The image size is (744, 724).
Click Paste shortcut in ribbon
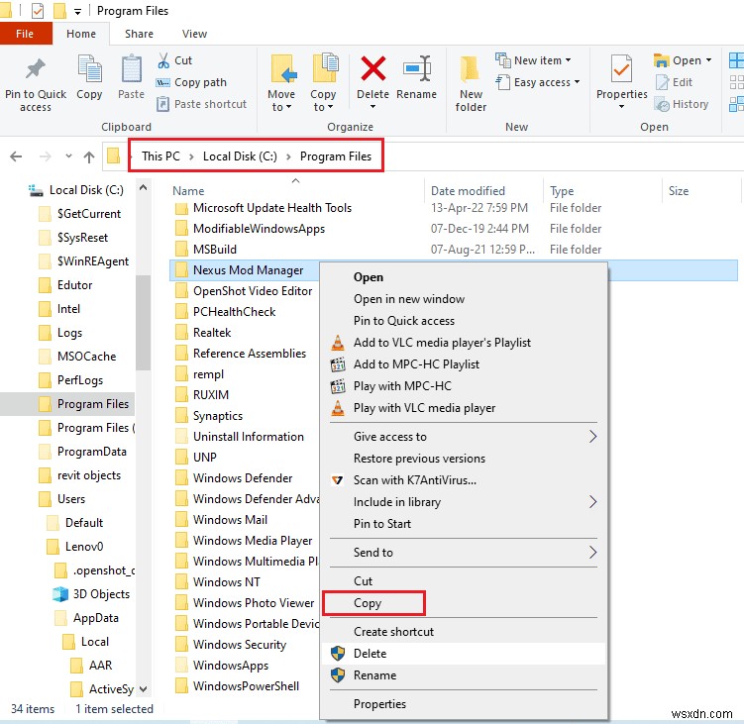coord(202,104)
